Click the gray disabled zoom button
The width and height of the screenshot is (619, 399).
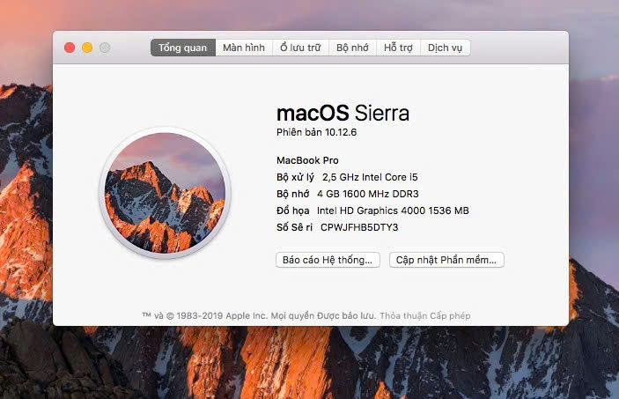[x=105, y=48]
